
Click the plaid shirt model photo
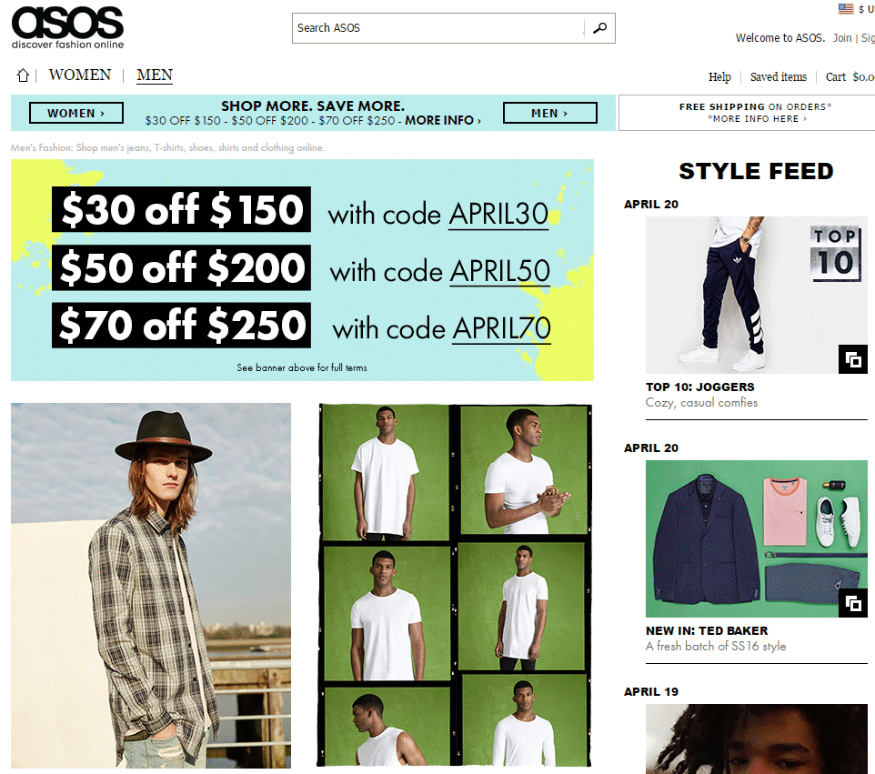(151, 586)
